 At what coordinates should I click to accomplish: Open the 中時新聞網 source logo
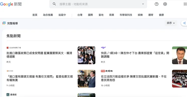107,71
